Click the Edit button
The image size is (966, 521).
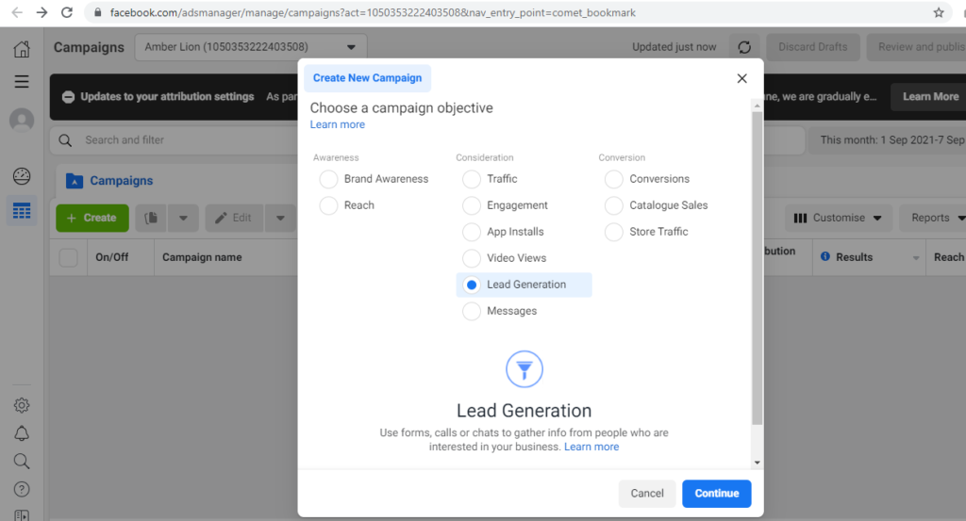coord(234,218)
